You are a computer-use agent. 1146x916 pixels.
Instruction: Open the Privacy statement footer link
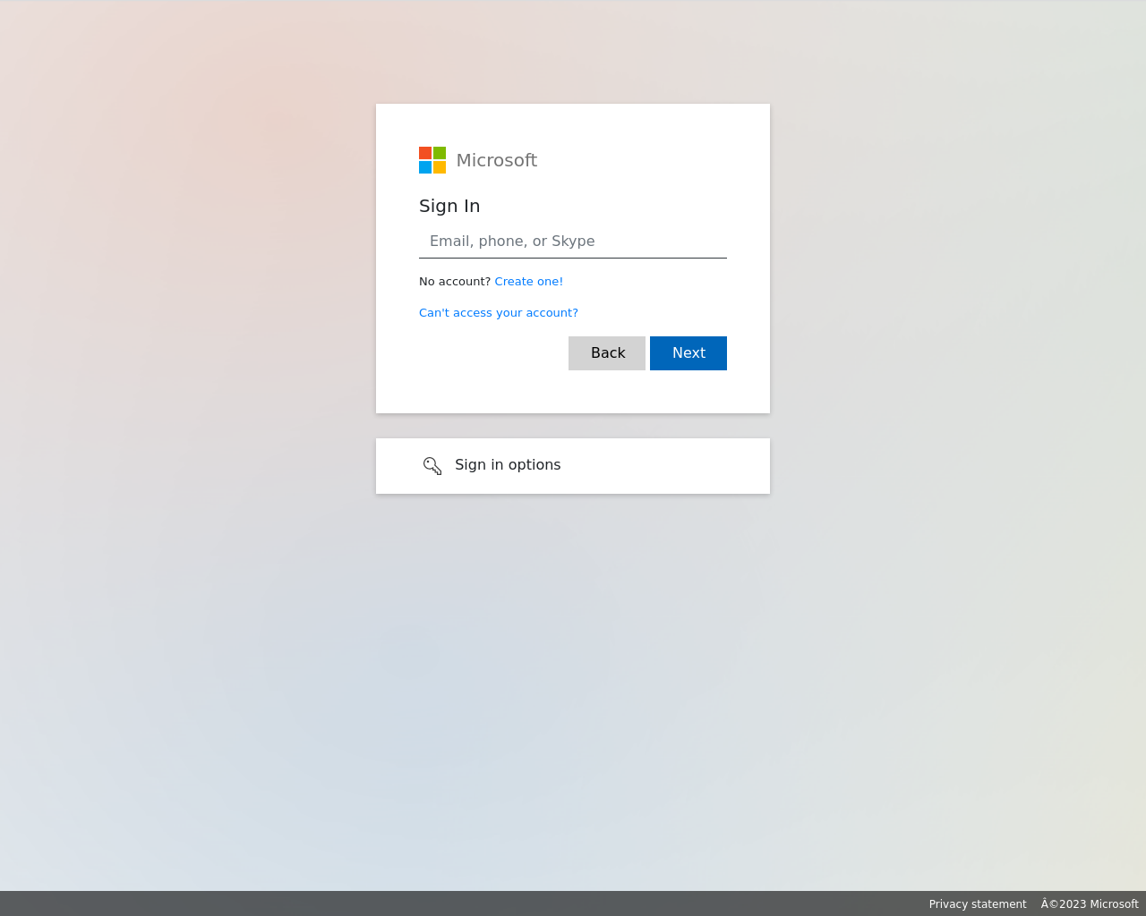pos(978,904)
